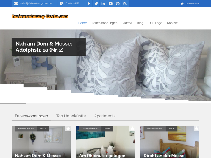
Task: Open the LinkedIn profile icon
Action: click(x=103, y=4)
